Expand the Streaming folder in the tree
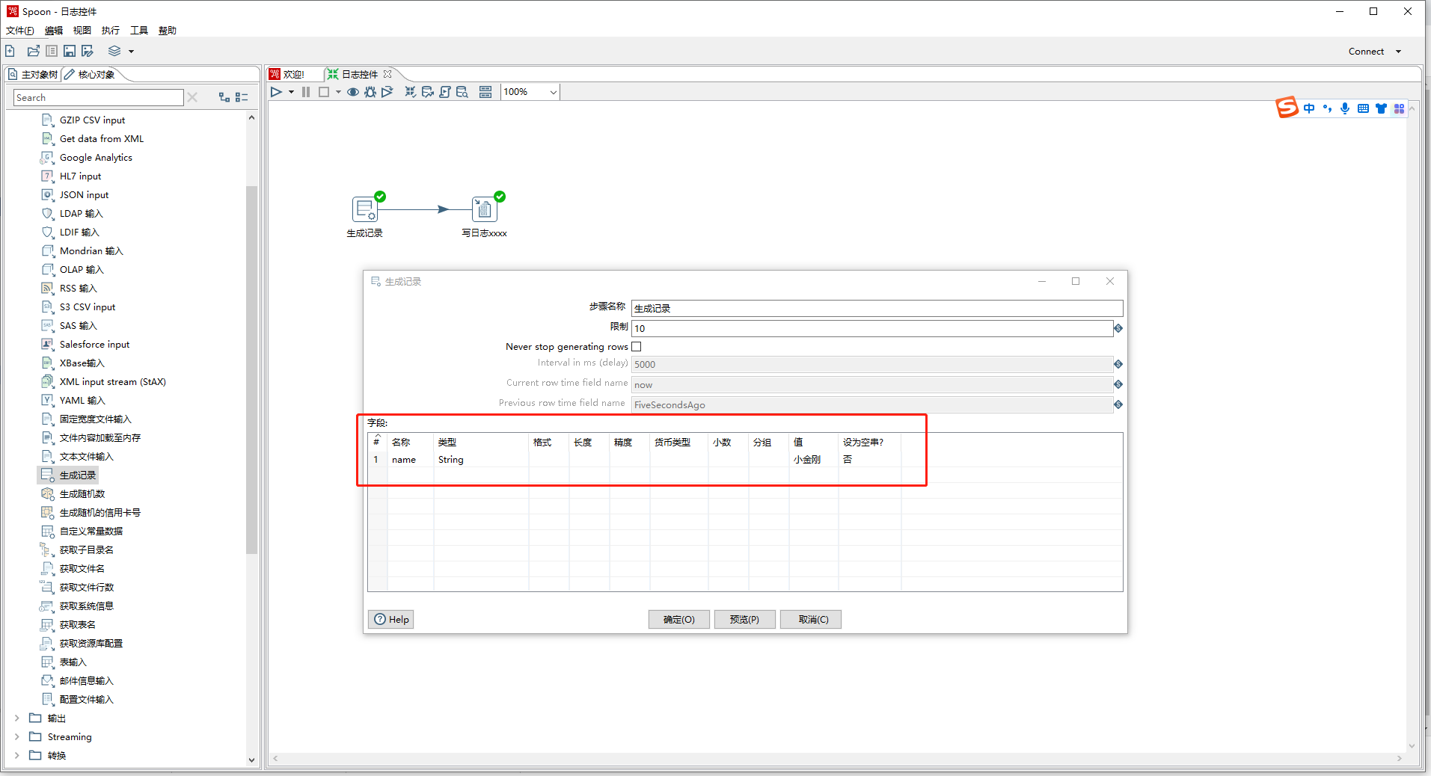This screenshot has height=776, width=1431. click(x=17, y=736)
